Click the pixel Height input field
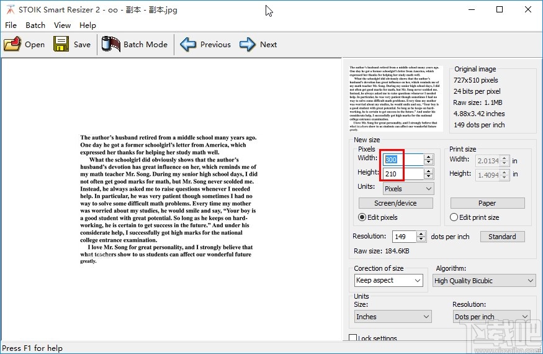This screenshot has height=354, width=543. (x=403, y=174)
